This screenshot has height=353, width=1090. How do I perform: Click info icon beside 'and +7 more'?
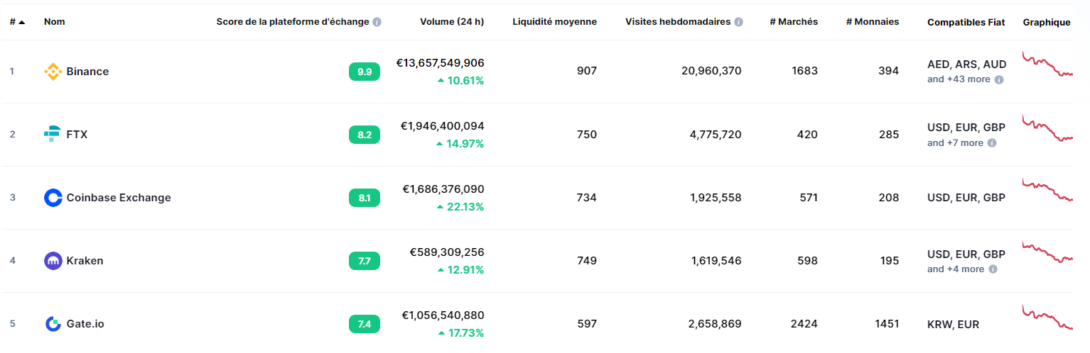click(x=992, y=142)
